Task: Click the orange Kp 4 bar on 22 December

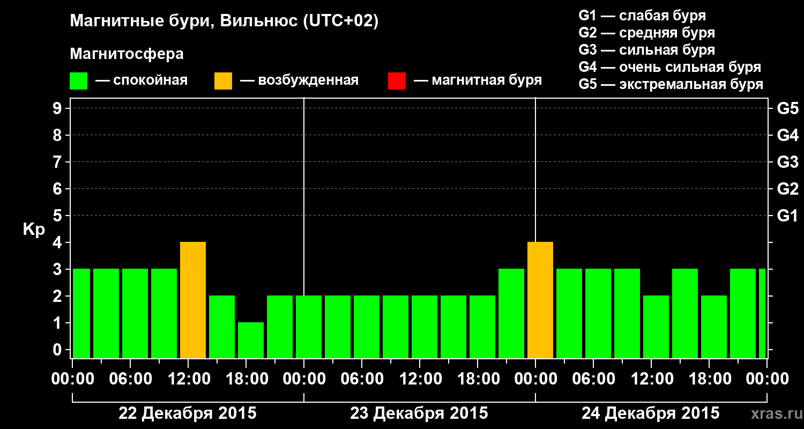Action: click(x=193, y=300)
